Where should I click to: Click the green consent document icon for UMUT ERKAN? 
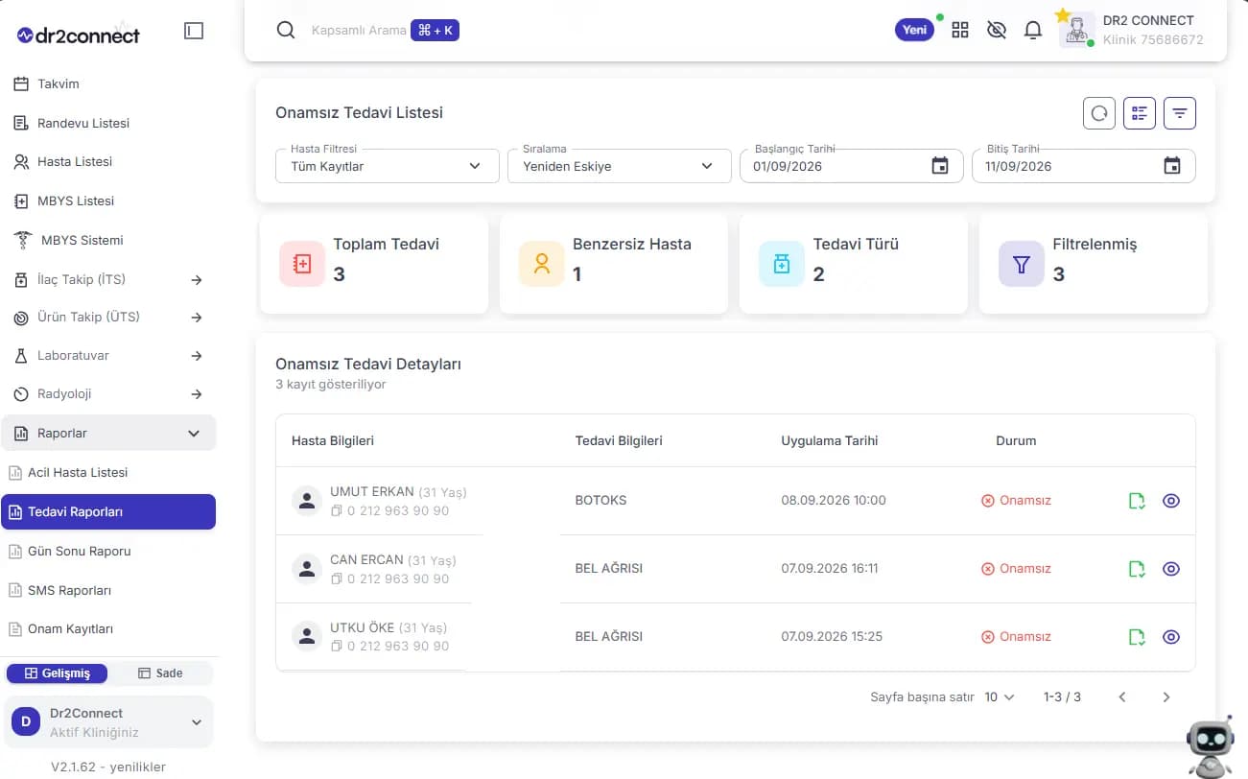coord(1137,501)
